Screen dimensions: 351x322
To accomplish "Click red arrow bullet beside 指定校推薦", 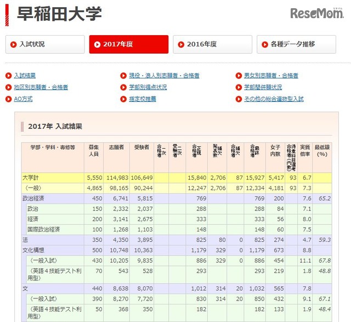I will pos(123,99).
